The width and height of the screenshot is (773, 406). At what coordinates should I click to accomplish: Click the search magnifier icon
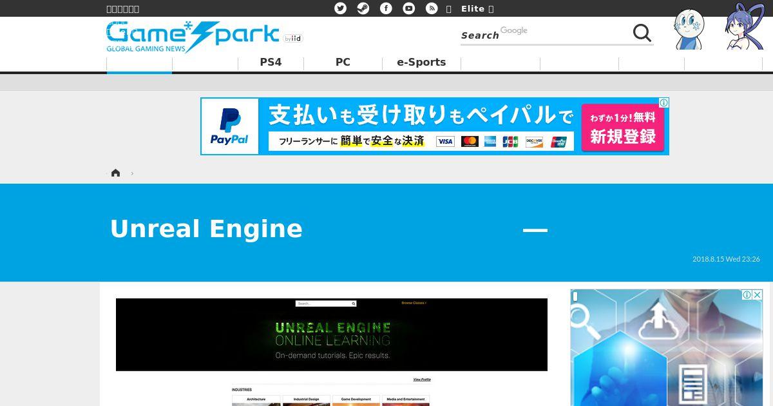tap(642, 33)
